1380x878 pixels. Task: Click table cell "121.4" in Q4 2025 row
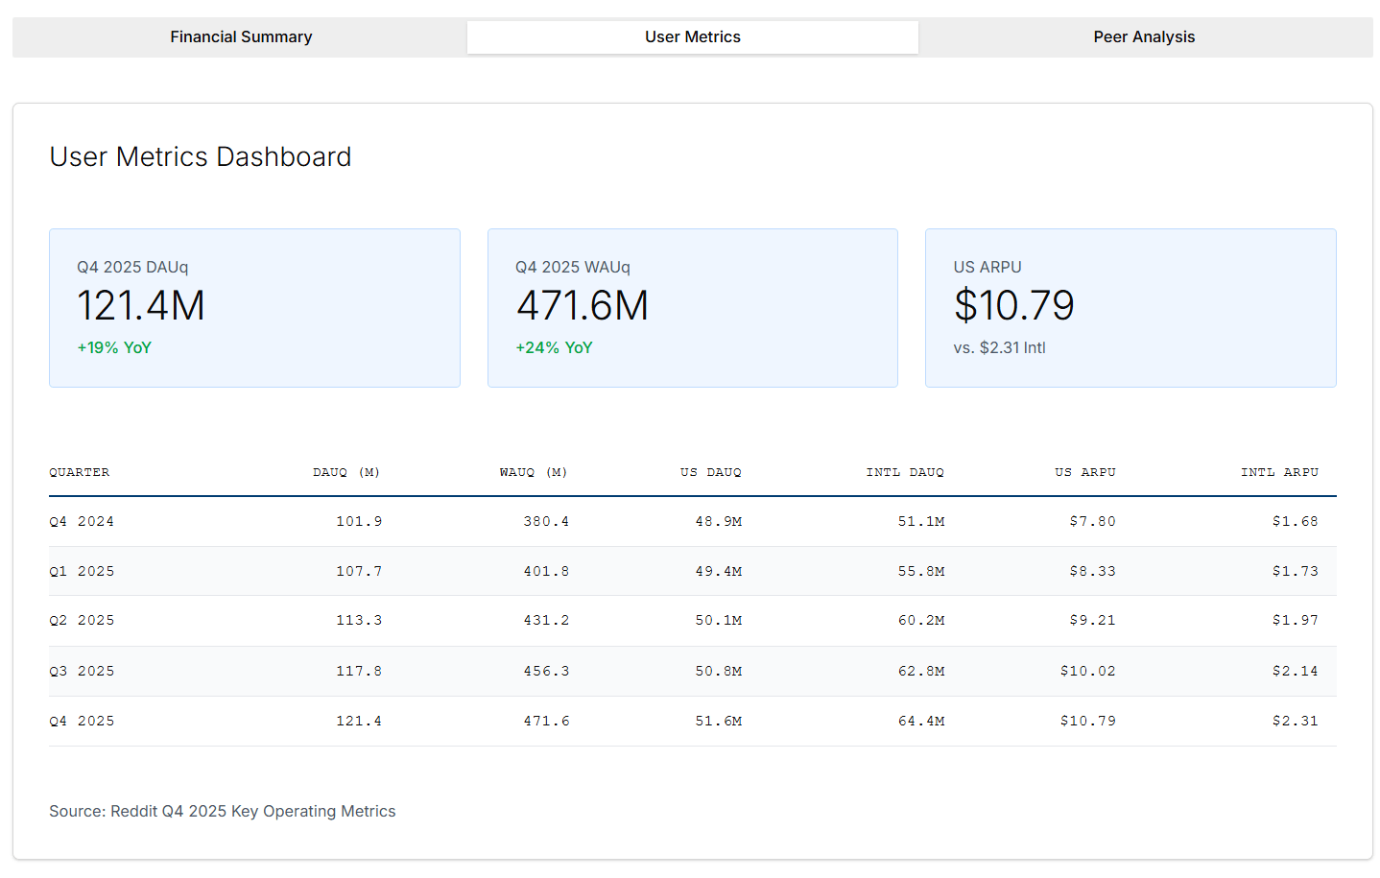(x=359, y=722)
